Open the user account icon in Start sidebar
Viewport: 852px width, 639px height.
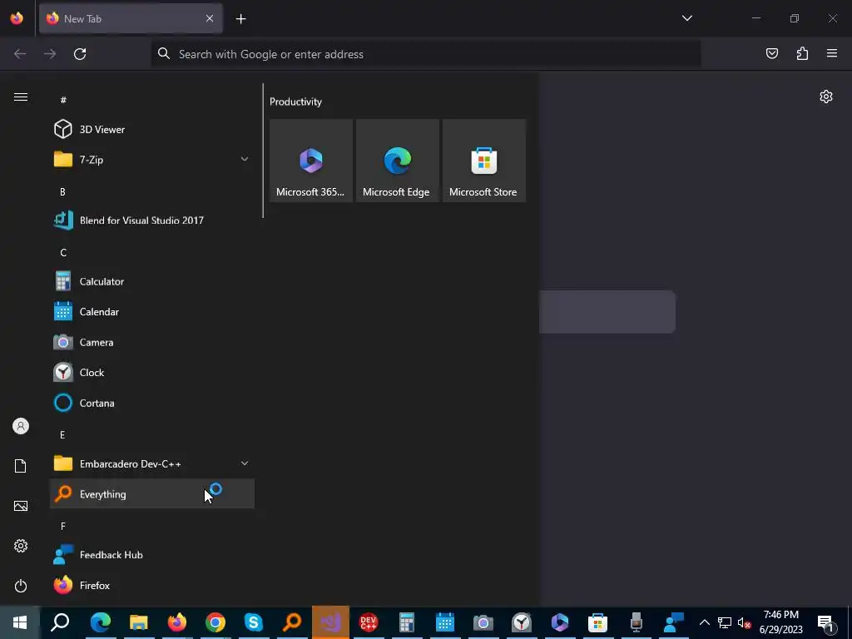pos(21,426)
